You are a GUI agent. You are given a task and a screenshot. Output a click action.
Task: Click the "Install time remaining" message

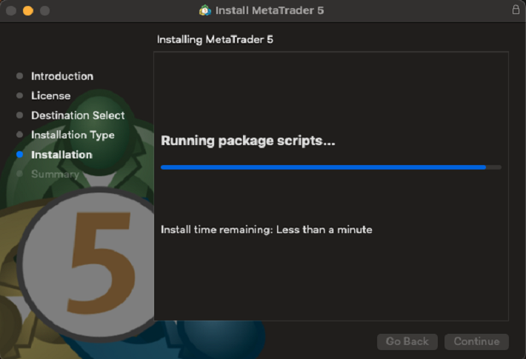266,229
